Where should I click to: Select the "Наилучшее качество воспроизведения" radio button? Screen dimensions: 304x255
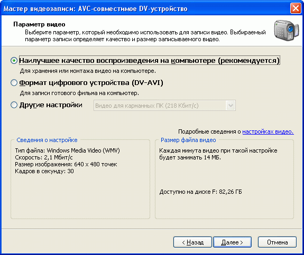click(x=14, y=61)
